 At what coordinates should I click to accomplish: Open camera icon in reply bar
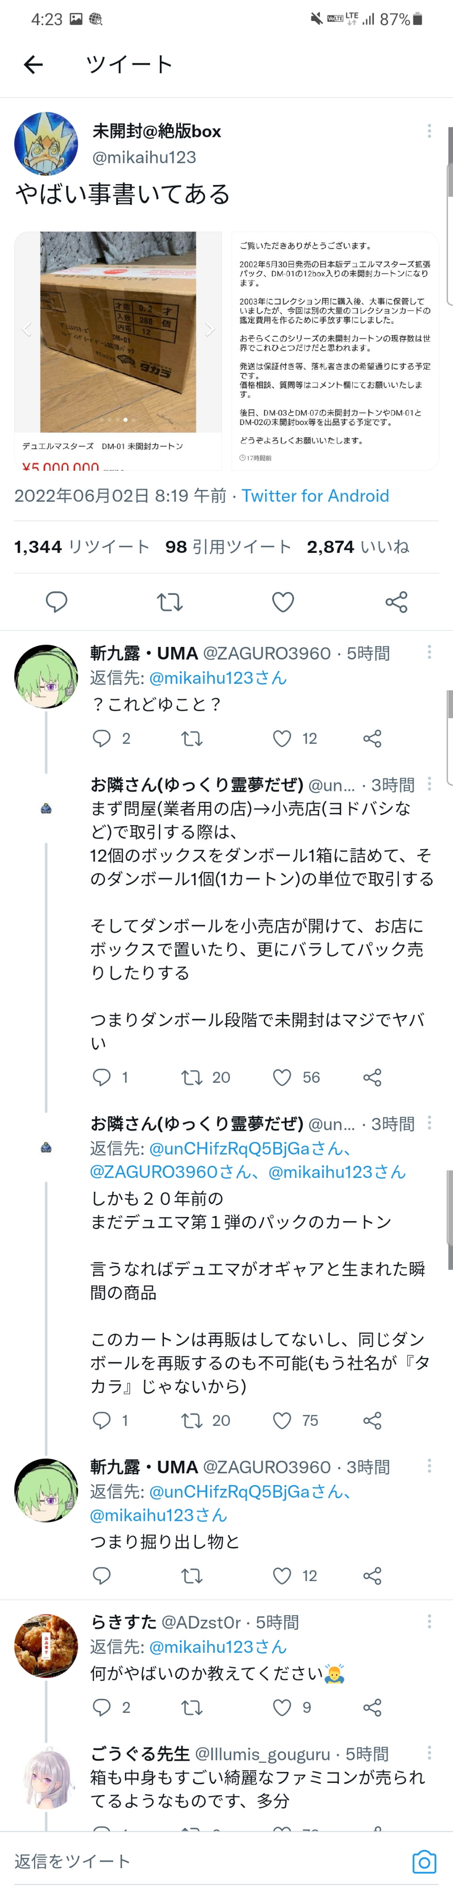(424, 1862)
